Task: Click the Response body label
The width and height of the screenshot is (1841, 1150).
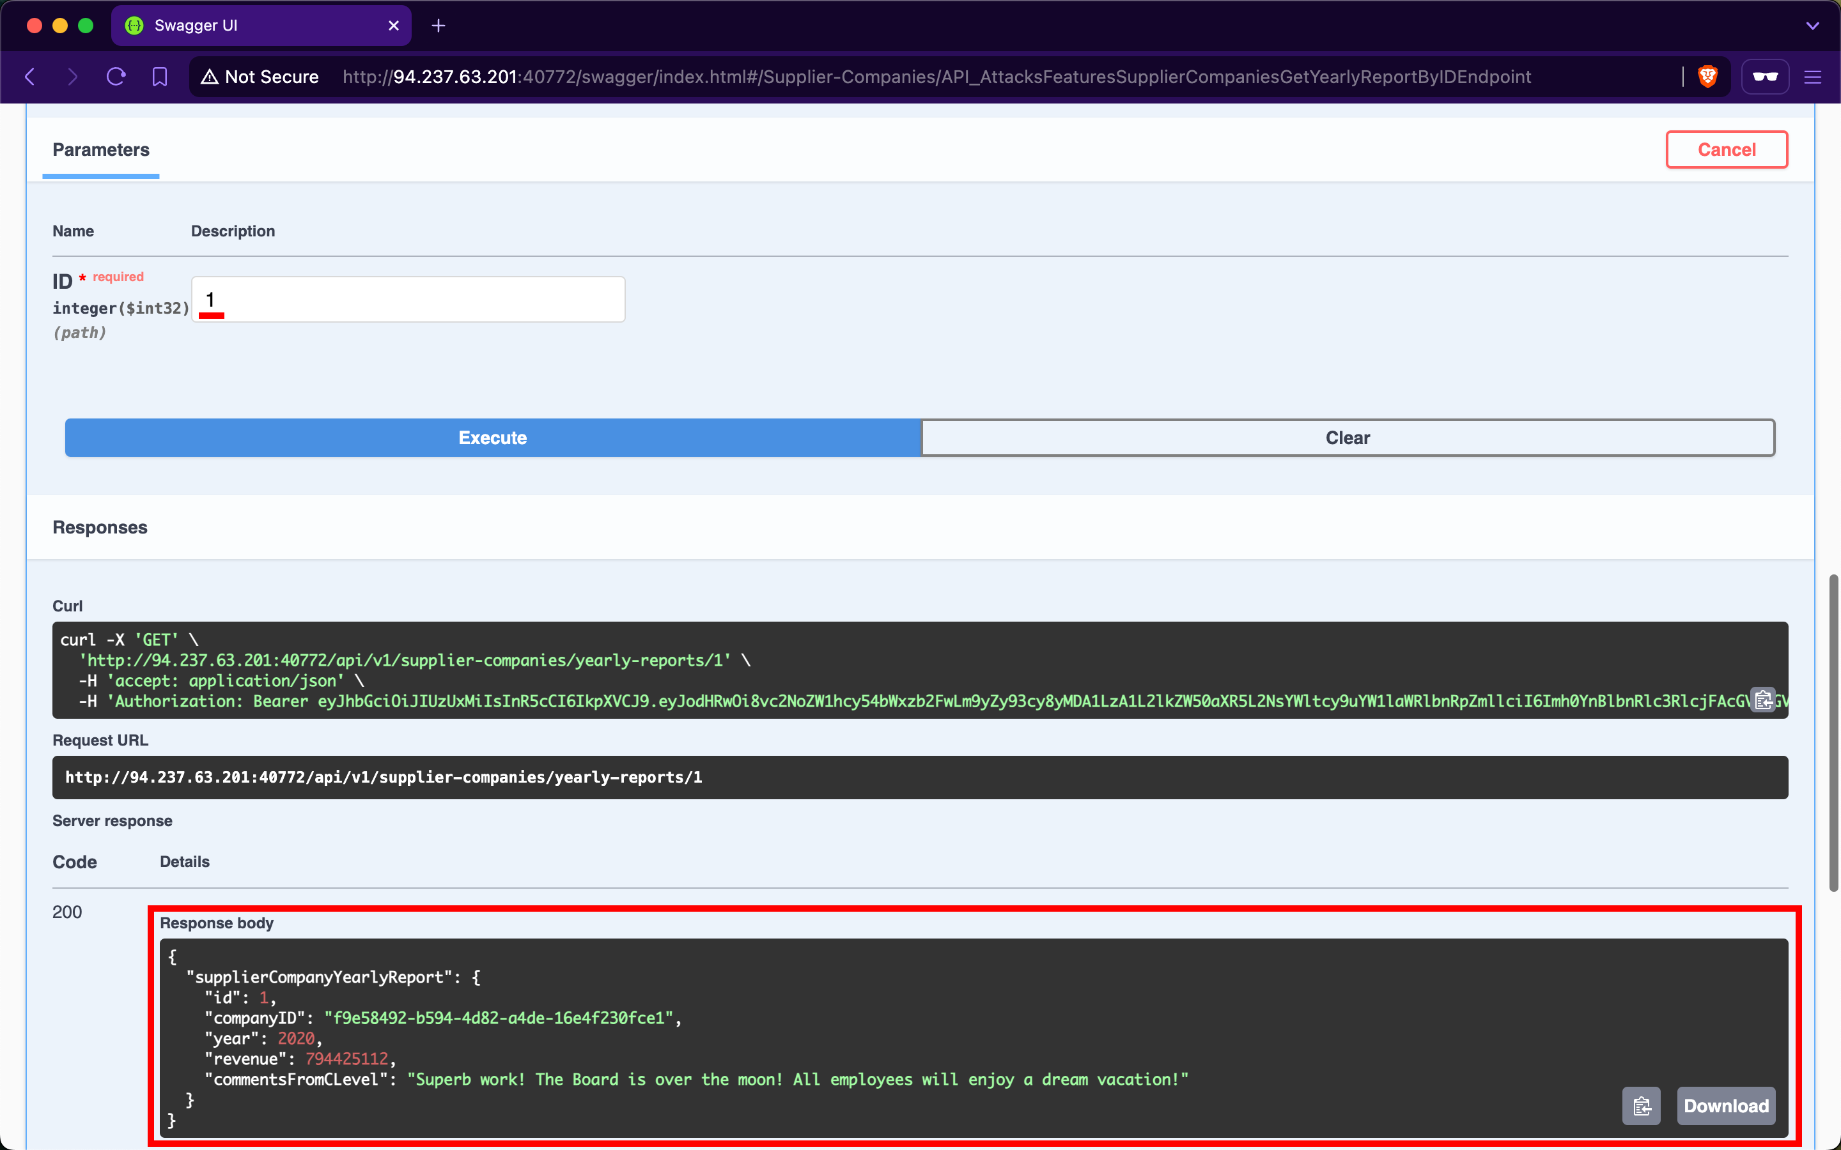Action: click(x=217, y=923)
